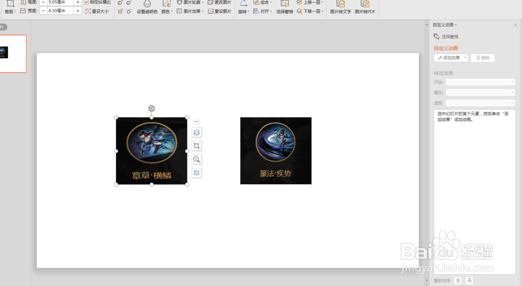Open the 裁剪 (crop) tool in the ribbon
The image size is (522, 286).
click(x=10, y=7)
